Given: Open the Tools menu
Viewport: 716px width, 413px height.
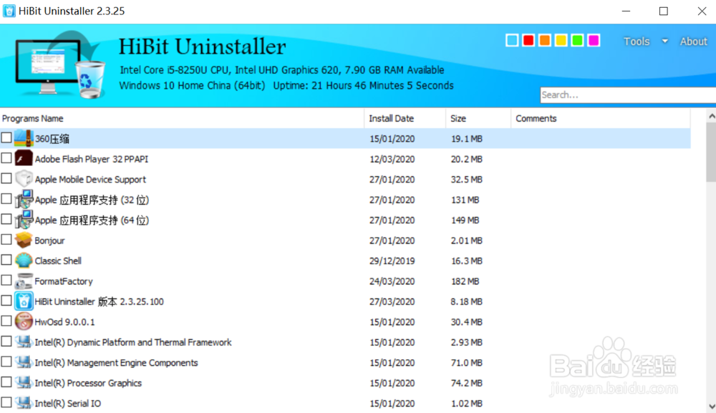Looking at the screenshot, I should [x=637, y=41].
